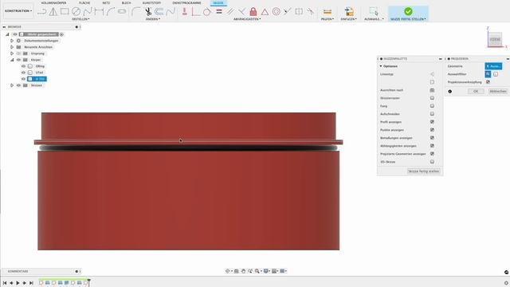
Task: Select the Offset tool
Action: click(x=159, y=12)
